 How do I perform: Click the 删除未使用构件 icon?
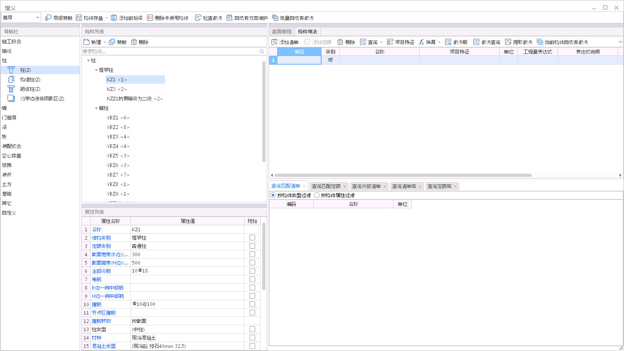pyautogui.click(x=150, y=18)
